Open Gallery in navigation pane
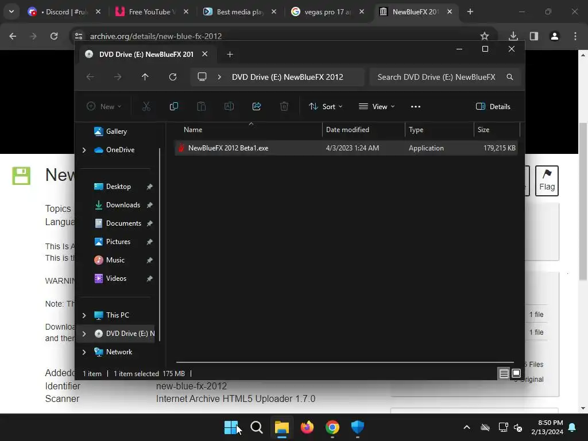The height and width of the screenshot is (441, 588). click(x=116, y=131)
